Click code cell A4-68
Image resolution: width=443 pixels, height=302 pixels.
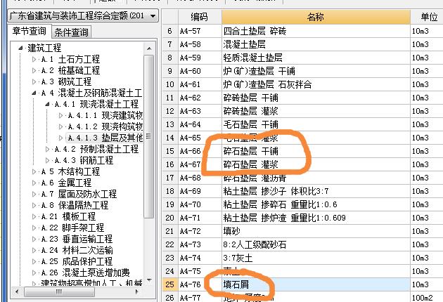tap(200, 178)
